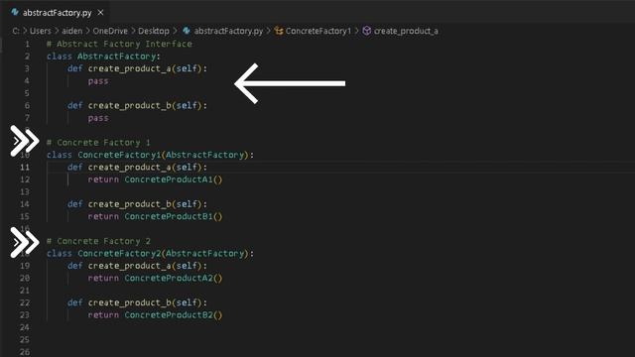The width and height of the screenshot is (635, 357).
Task: Click the class symbol icon before ConcreteFactory1
Action: click(x=279, y=31)
